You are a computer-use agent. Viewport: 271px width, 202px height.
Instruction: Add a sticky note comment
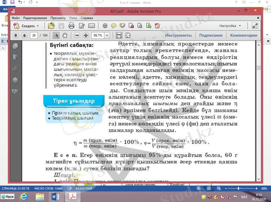(114, 26)
